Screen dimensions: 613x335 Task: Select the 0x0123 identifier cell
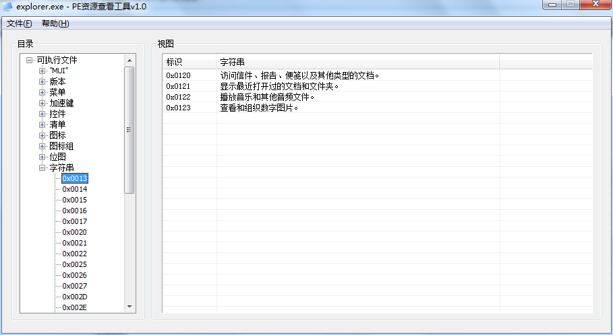click(x=178, y=108)
